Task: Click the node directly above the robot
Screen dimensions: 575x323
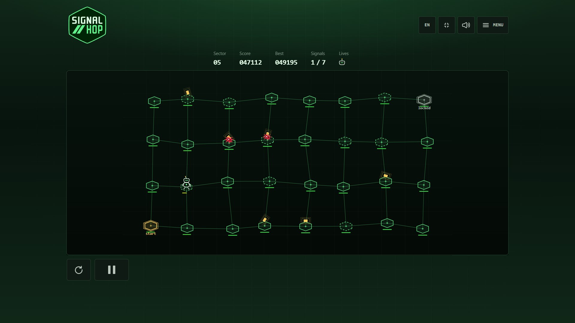Action: pyautogui.click(x=188, y=144)
